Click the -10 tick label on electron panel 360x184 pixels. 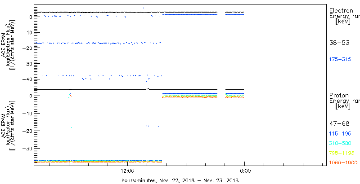(x=28, y=32)
